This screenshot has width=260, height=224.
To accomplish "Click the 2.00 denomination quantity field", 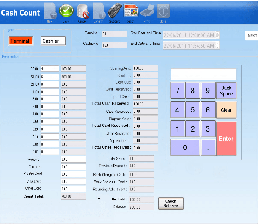I will [50, 106].
